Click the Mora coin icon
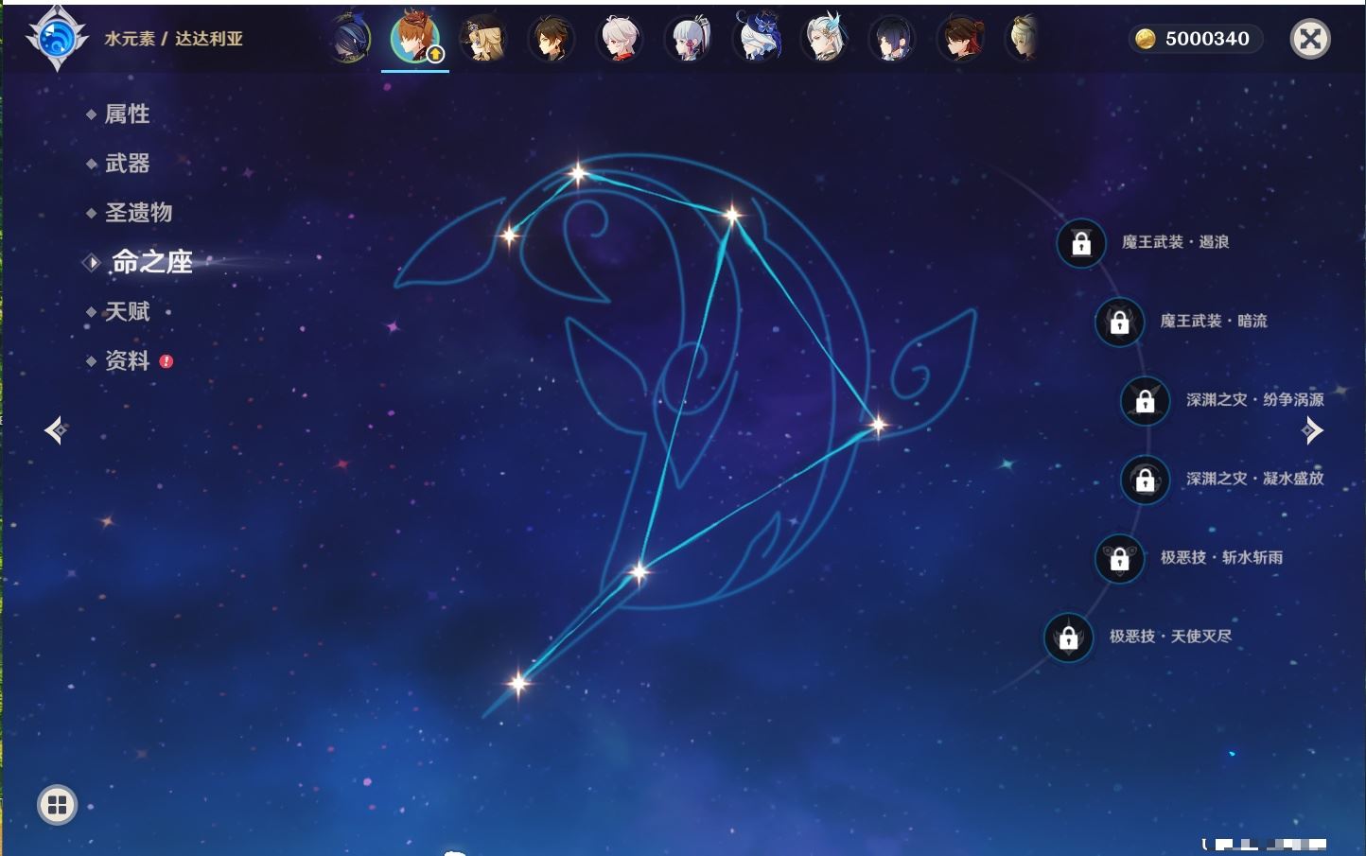This screenshot has width=1366, height=856. [1146, 39]
